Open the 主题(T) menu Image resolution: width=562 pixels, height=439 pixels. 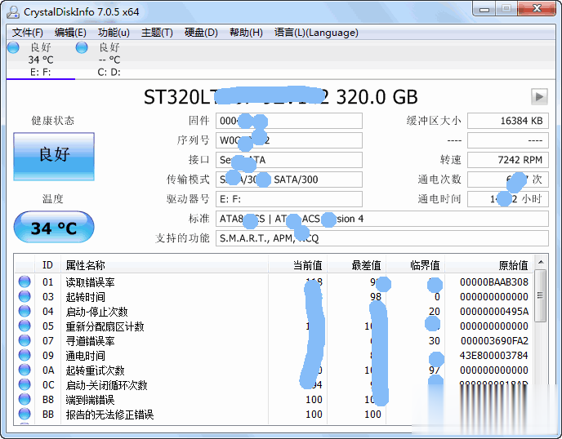(157, 33)
